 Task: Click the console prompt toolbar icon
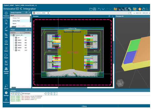point(123,9)
